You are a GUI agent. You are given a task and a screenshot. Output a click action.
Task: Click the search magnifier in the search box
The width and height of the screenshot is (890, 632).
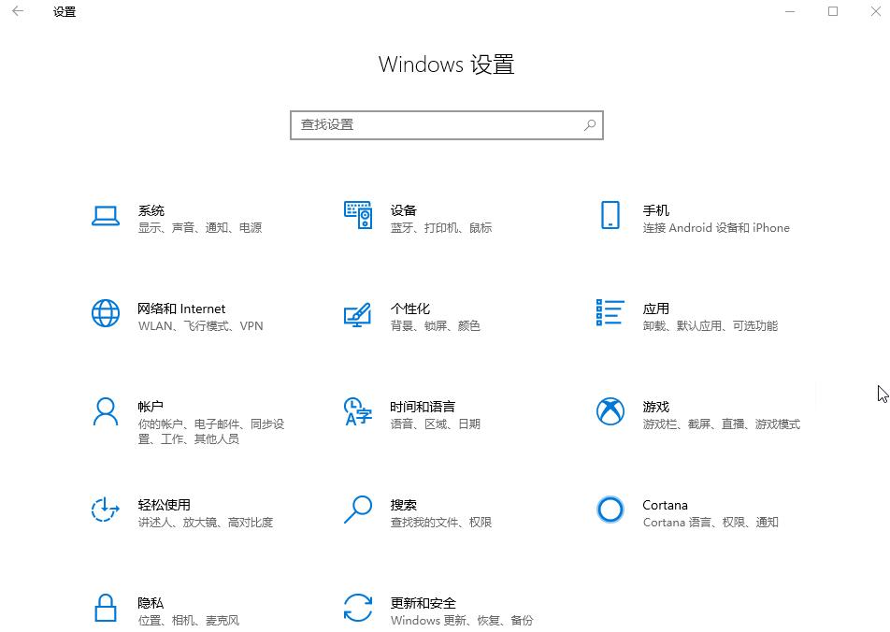[590, 124]
